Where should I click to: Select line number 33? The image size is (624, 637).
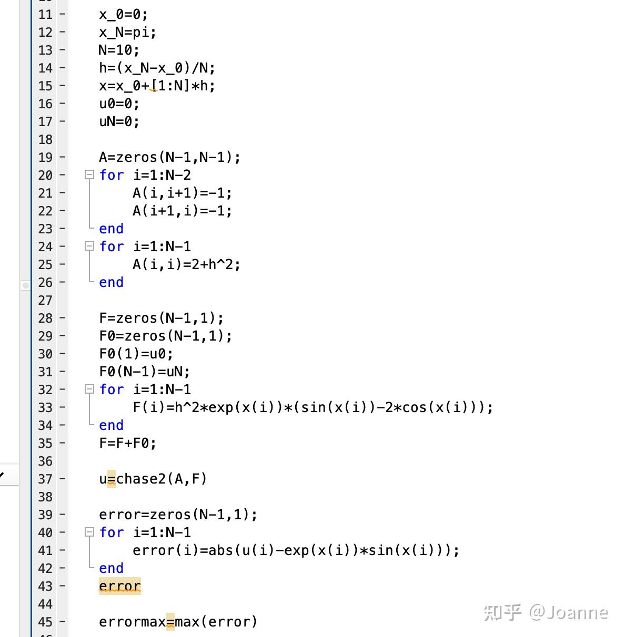coord(45,407)
